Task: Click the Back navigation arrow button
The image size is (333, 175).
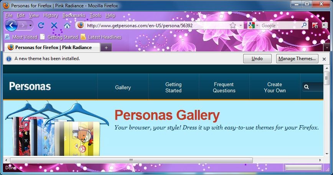Action: [11, 25]
